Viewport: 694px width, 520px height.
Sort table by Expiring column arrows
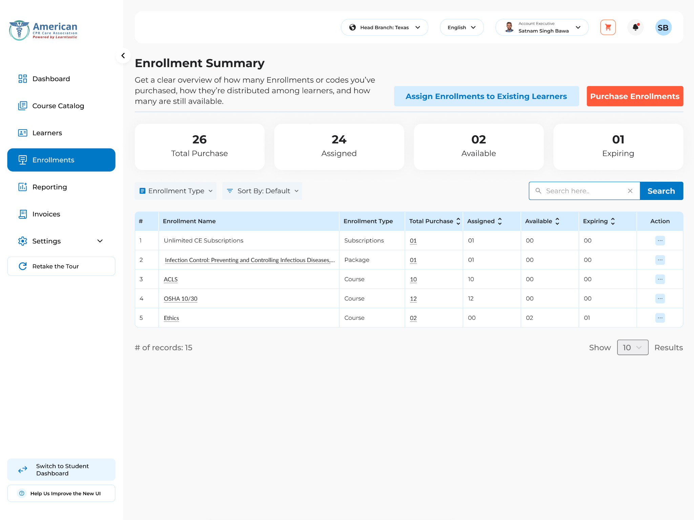(x=613, y=221)
